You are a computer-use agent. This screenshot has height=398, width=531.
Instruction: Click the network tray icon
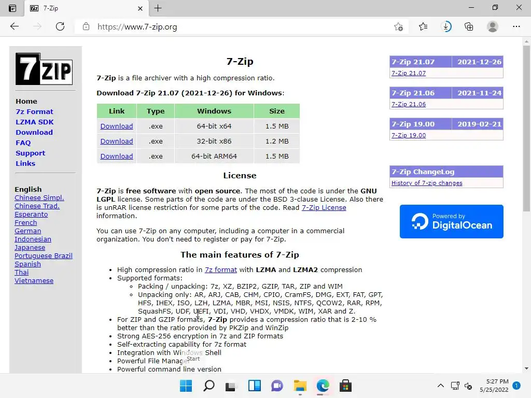point(455,386)
